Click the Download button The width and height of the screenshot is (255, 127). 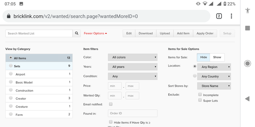tap(145, 33)
